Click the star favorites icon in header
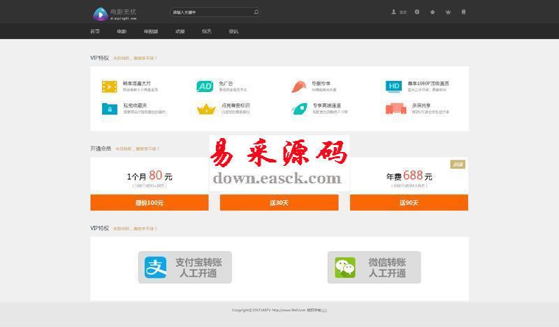559x327 pixels. click(433, 12)
